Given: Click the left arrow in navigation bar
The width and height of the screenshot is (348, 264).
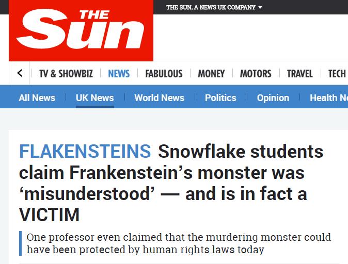Looking at the screenshot, I should pyautogui.click(x=20, y=73).
